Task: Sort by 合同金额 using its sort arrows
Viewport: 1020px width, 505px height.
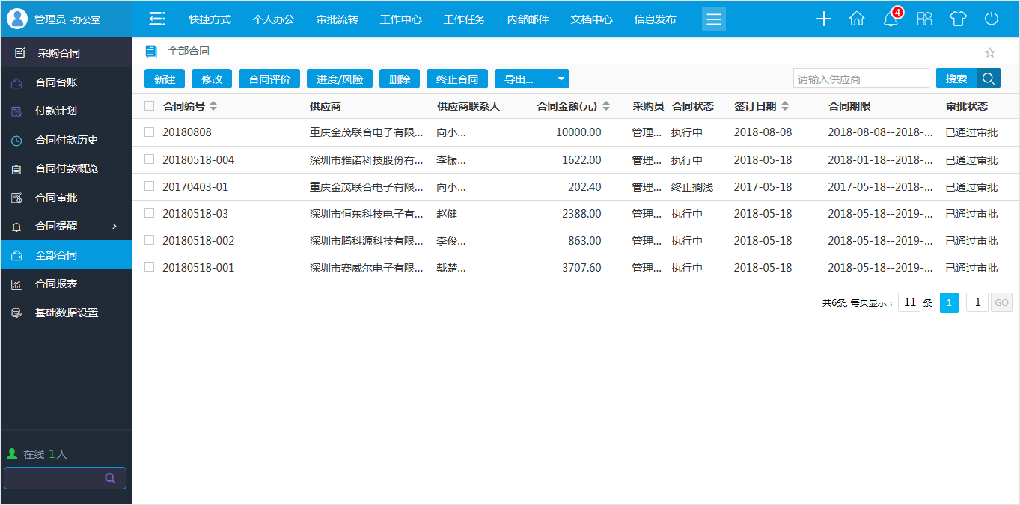Action: coord(605,105)
